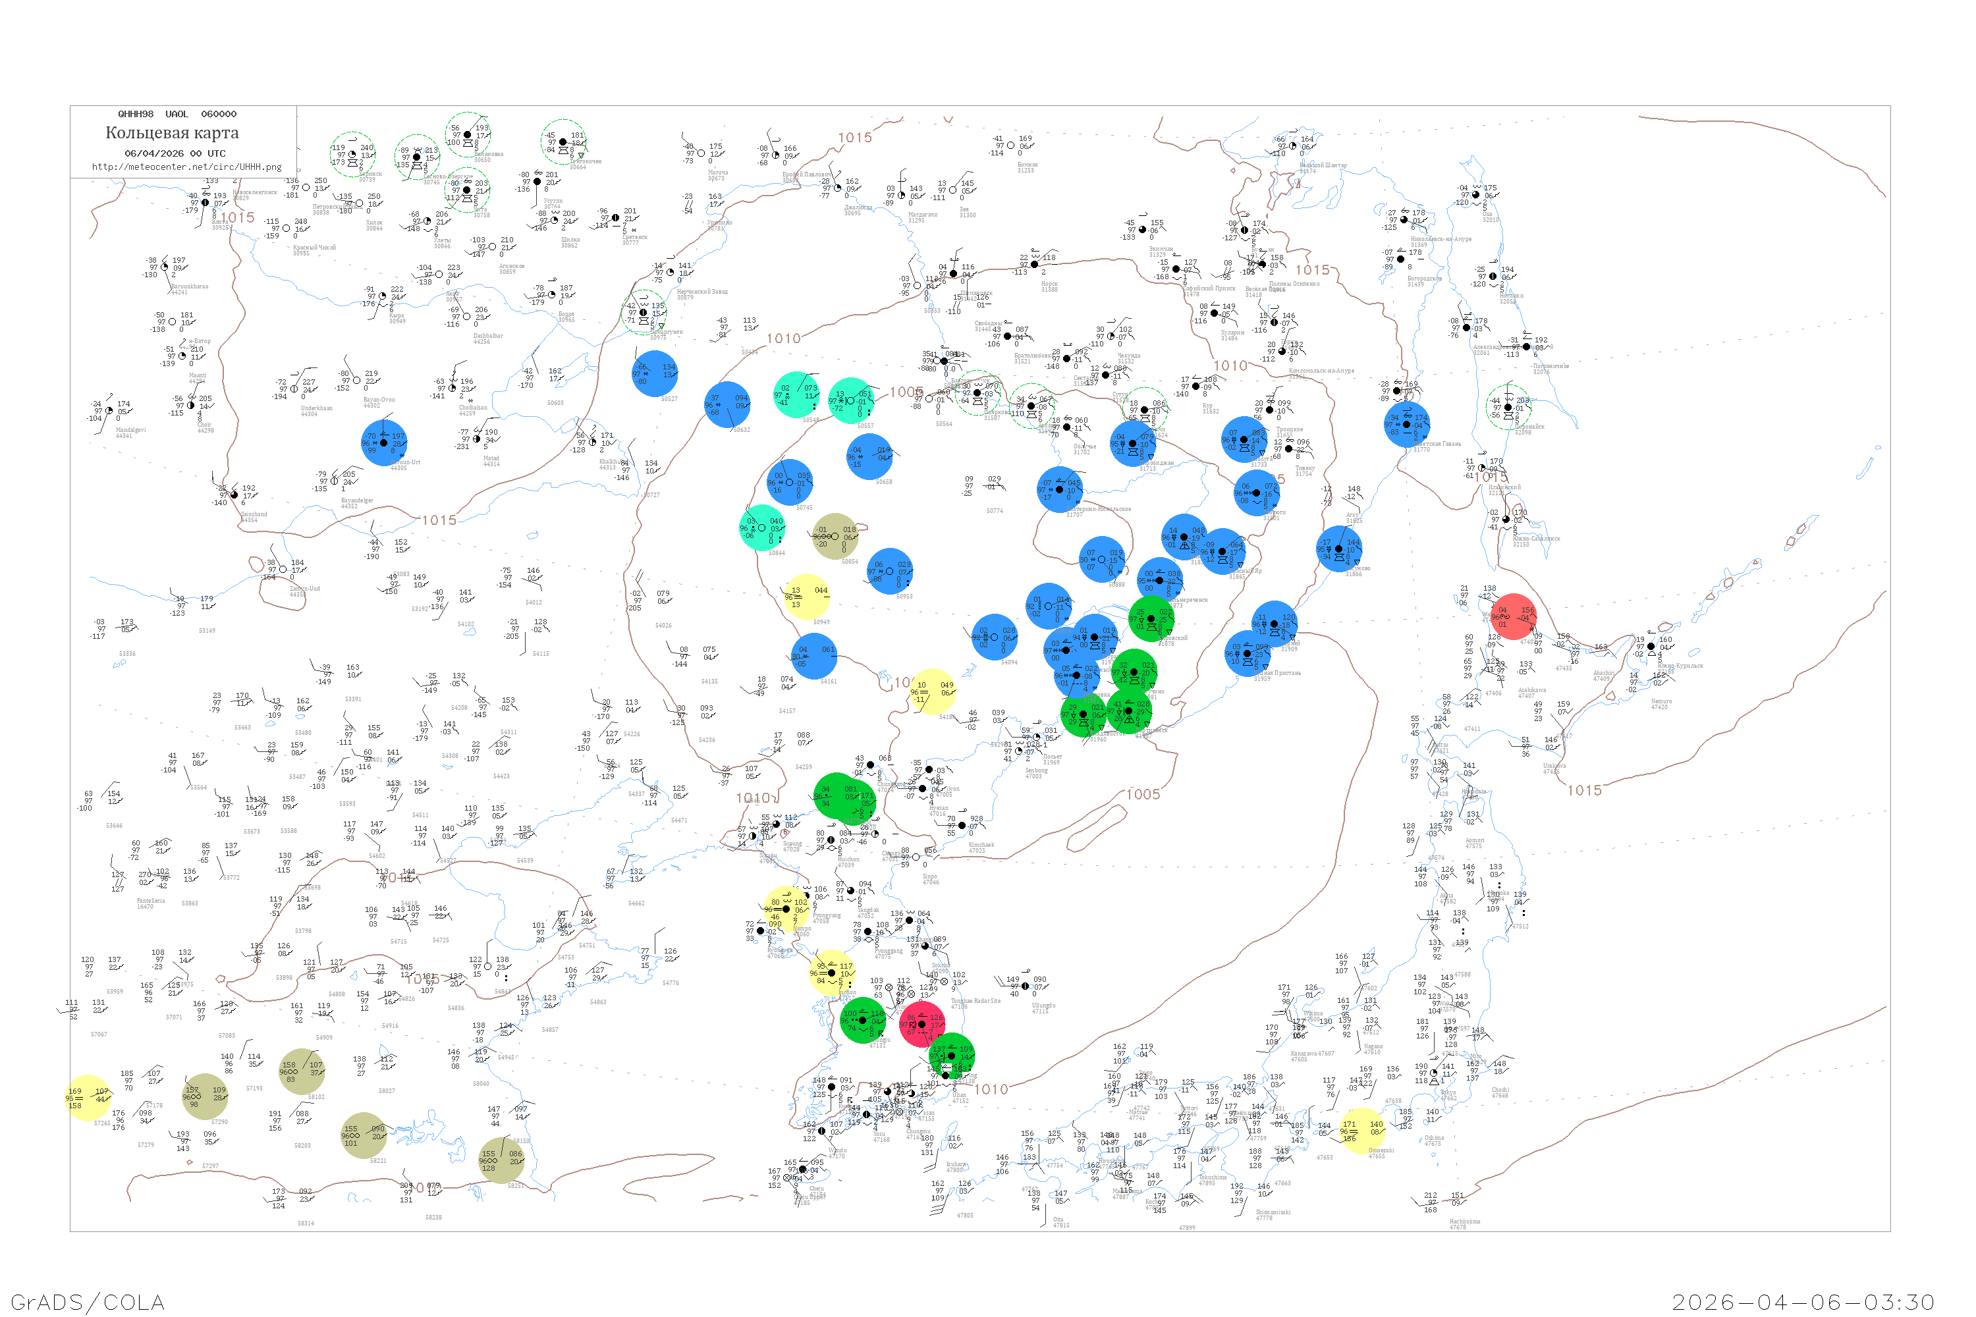Click the Сретенск 30777 station symbol
Image resolution: width=1976 pixels, height=1317 pixels.
[x=616, y=217]
